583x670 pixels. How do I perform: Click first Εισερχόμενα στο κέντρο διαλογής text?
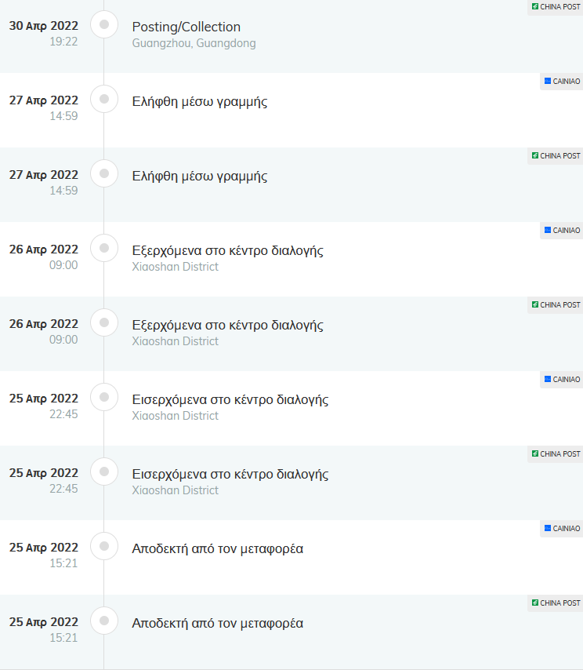[x=230, y=400]
